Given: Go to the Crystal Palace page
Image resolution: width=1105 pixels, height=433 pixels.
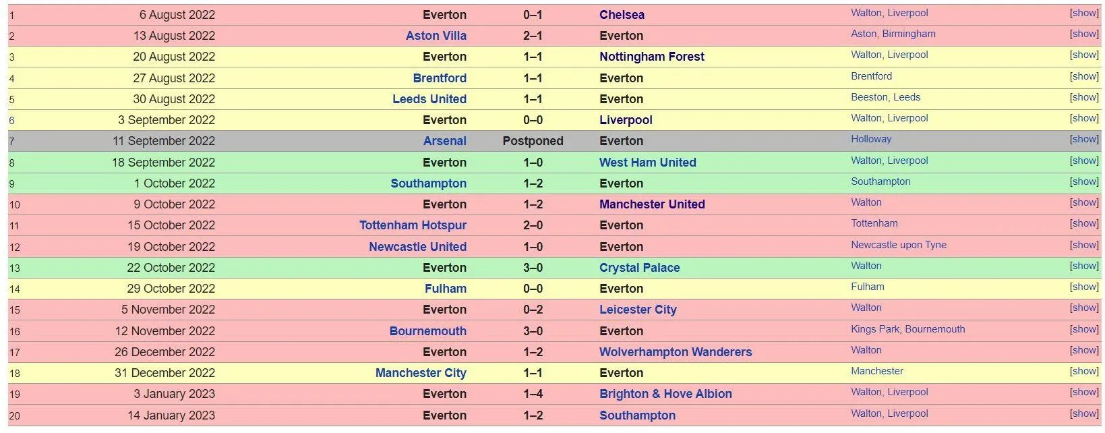Looking at the screenshot, I should coord(639,268).
